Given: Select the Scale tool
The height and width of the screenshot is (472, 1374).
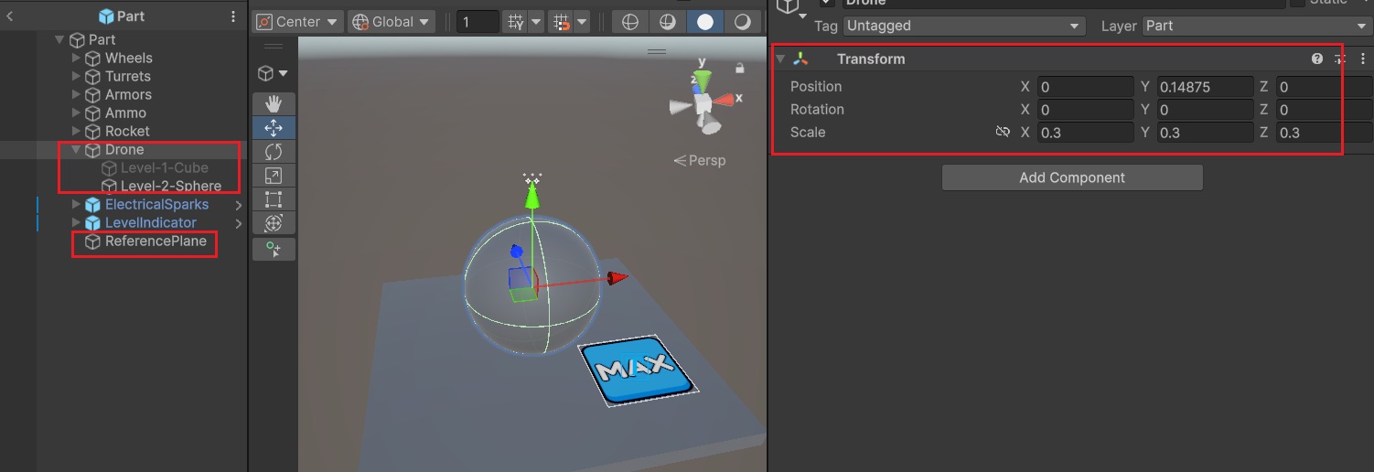Looking at the screenshot, I should (x=274, y=176).
